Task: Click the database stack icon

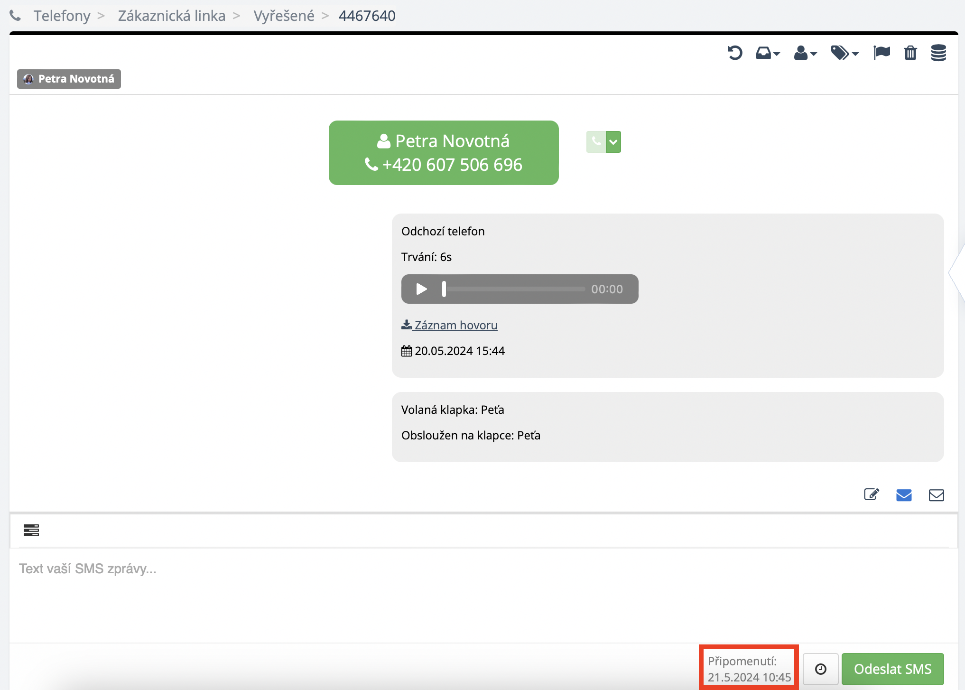Action: point(938,53)
